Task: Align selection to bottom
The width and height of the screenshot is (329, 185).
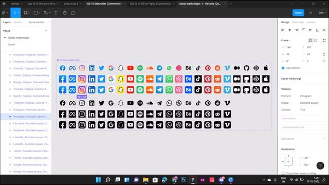Action: pyautogui.click(x=317, y=30)
